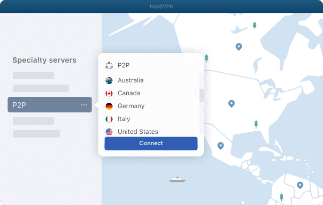Click the South America map pin
Screen dimensions: 323x205
pyautogui.click(x=300, y=185)
